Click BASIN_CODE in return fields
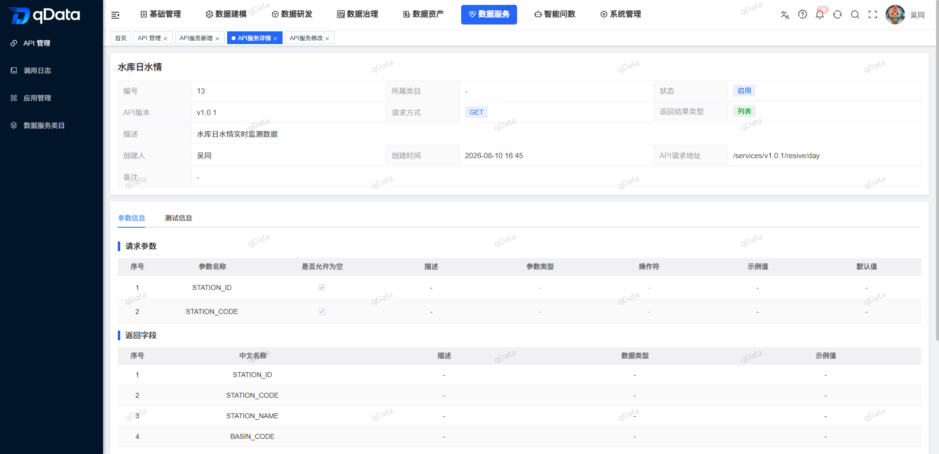This screenshot has width=939, height=454. (252, 436)
